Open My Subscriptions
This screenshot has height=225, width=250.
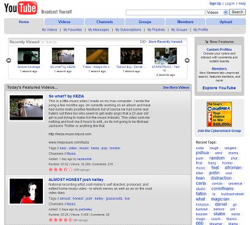pyautogui.click(x=128, y=30)
